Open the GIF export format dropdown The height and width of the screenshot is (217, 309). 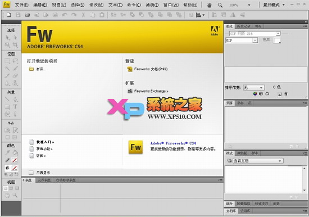pos(255,40)
